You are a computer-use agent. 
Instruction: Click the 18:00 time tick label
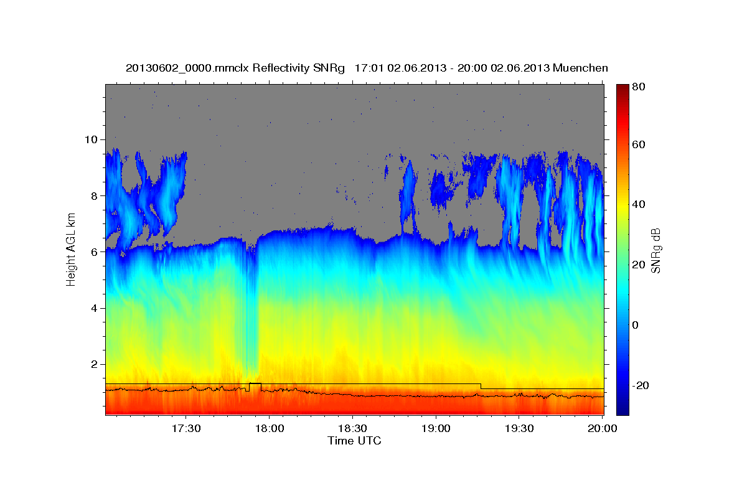269,428
